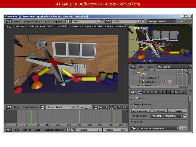Viewport: 196px width, 147px height.
Task: Open the properties editor type selector
Action: 133,92
